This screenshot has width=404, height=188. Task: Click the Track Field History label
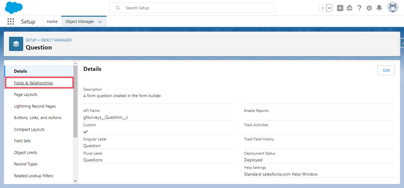259,139
